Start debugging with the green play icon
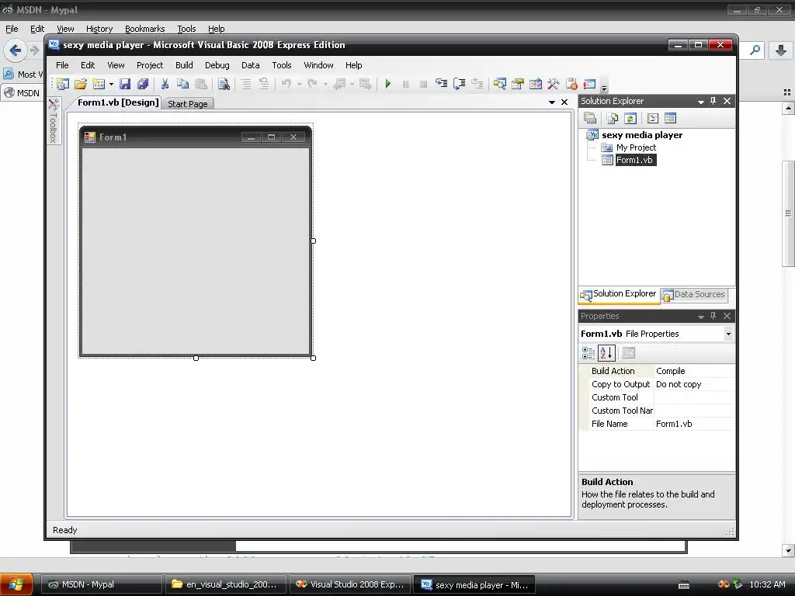This screenshot has width=795, height=596. (x=388, y=84)
